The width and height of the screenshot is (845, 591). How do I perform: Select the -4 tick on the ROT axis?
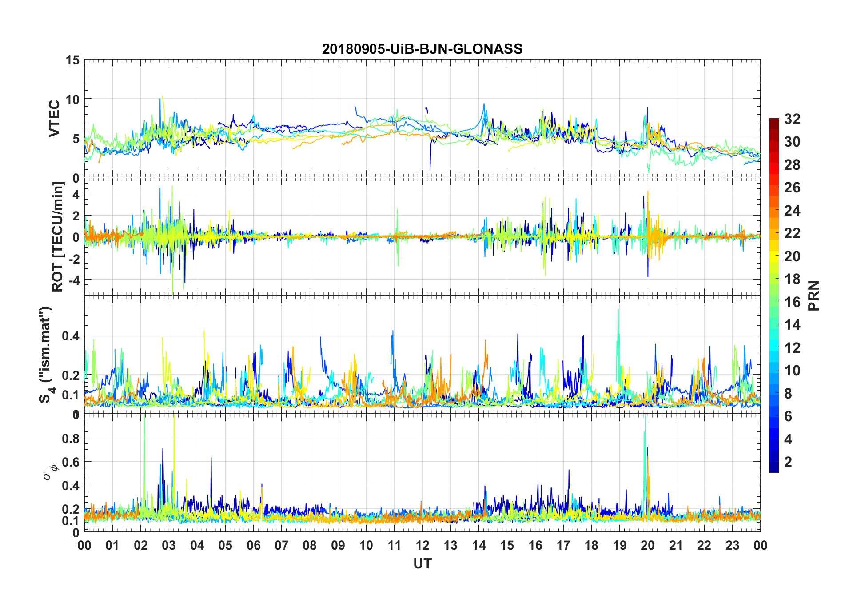coord(73,280)
